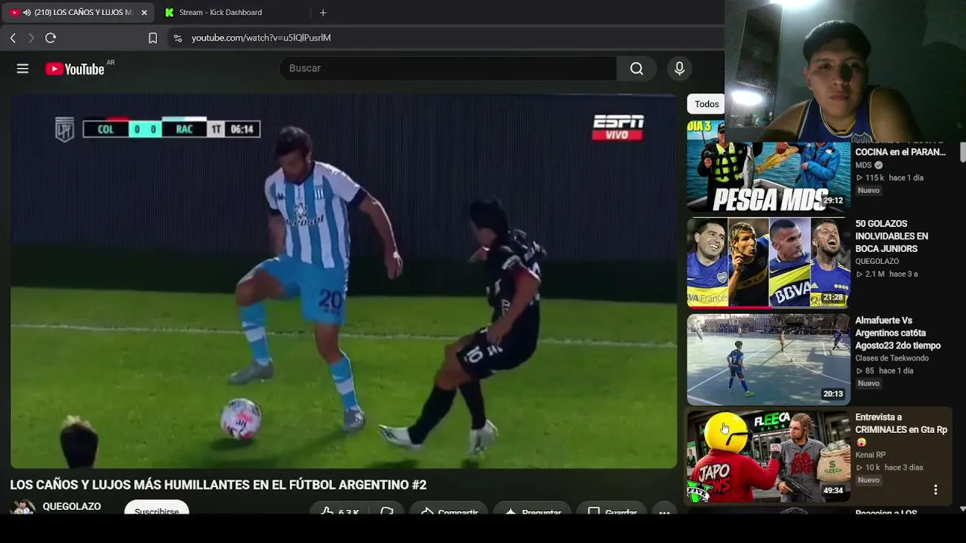Open video titled COCINA en el PARAN...

900,152
